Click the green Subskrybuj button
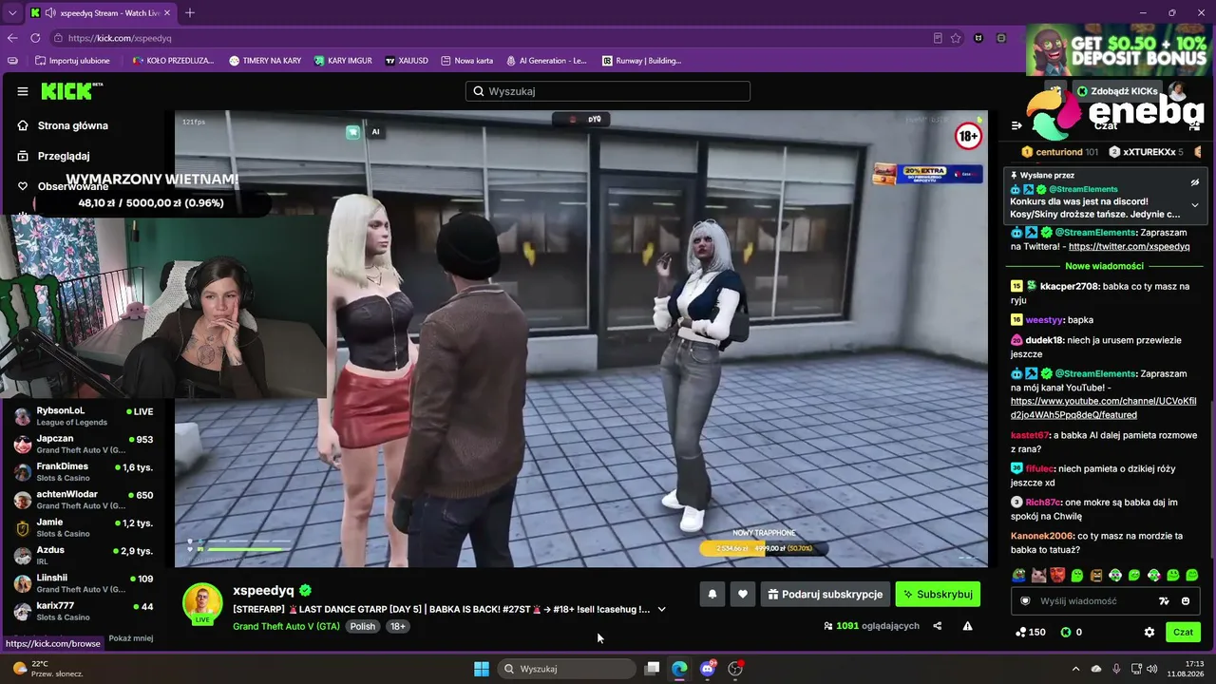The image size is (1216, 684). (x=938, y=594)
